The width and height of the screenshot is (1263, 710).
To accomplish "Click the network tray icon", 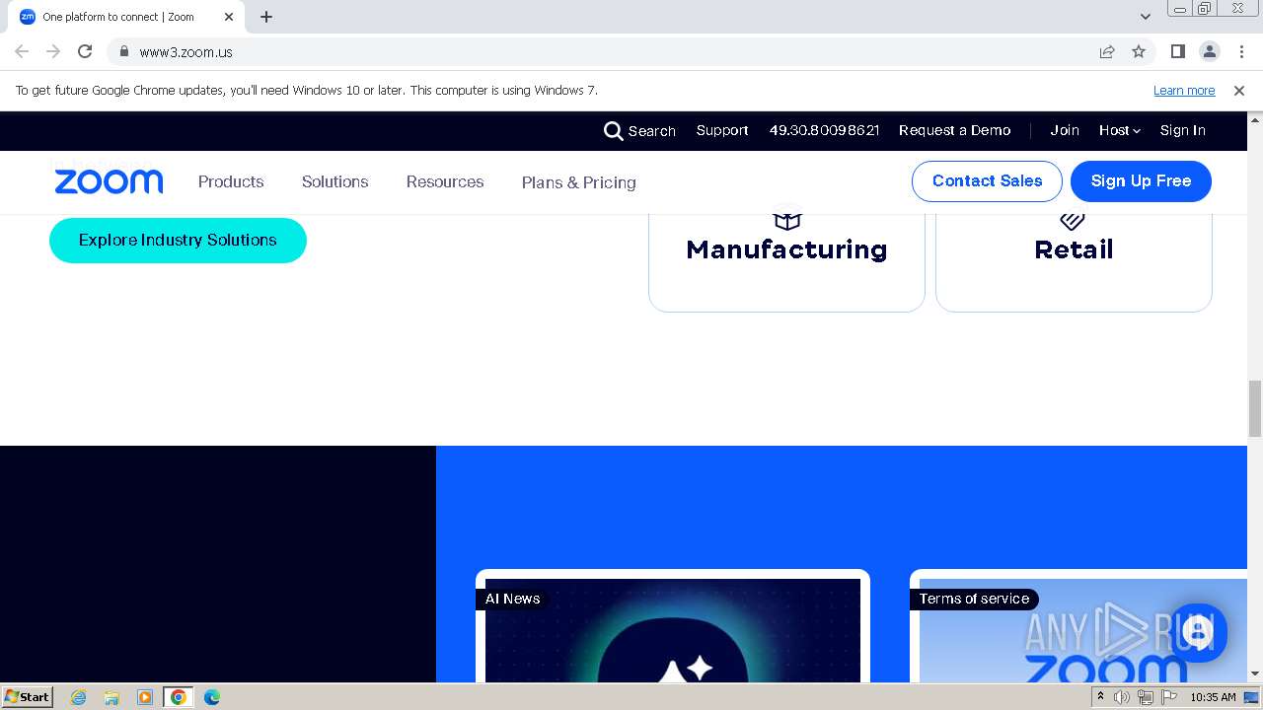I will (x=1145, y=697).
